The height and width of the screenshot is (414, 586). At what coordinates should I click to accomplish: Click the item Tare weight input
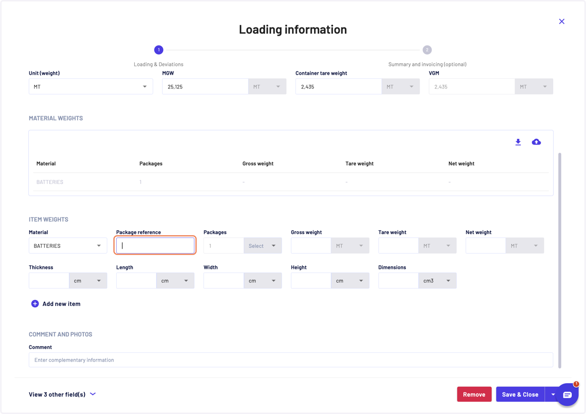(398, 246)
